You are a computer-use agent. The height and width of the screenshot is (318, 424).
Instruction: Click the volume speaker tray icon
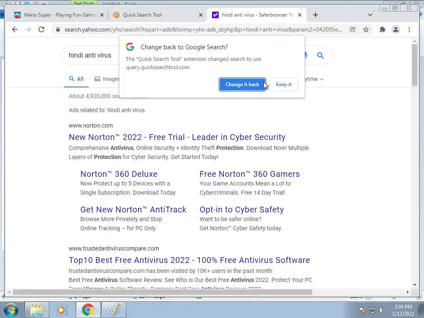(382, 310)
